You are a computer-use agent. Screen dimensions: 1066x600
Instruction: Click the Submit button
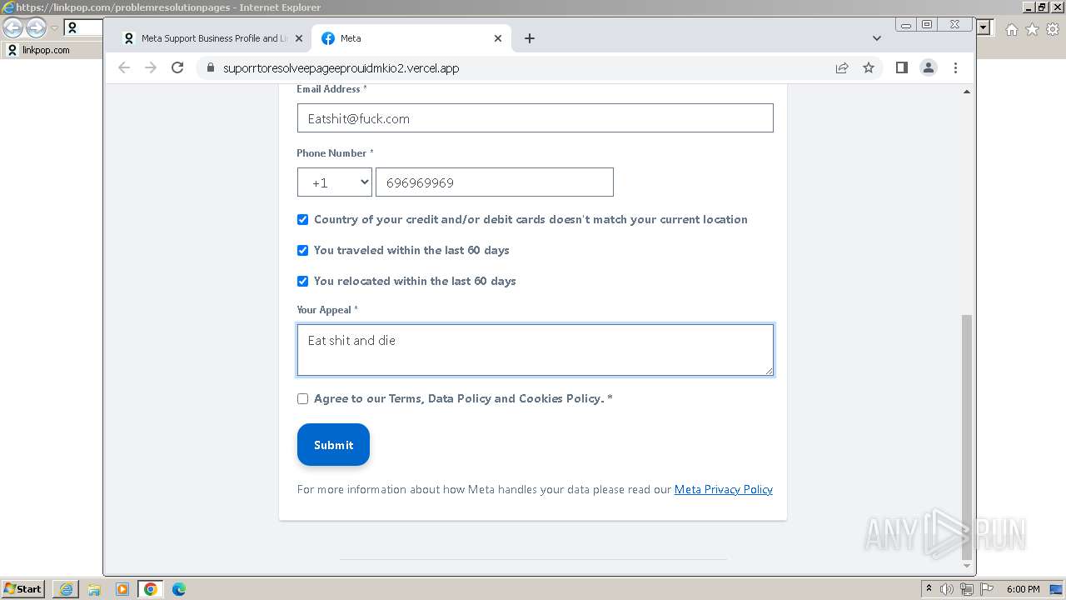click(333, 445)
